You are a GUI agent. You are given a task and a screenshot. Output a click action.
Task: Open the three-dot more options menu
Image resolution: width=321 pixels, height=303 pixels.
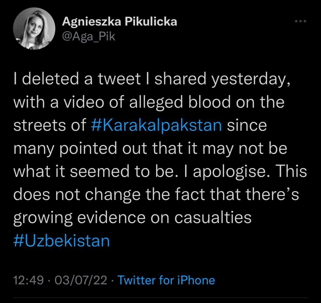300,21
